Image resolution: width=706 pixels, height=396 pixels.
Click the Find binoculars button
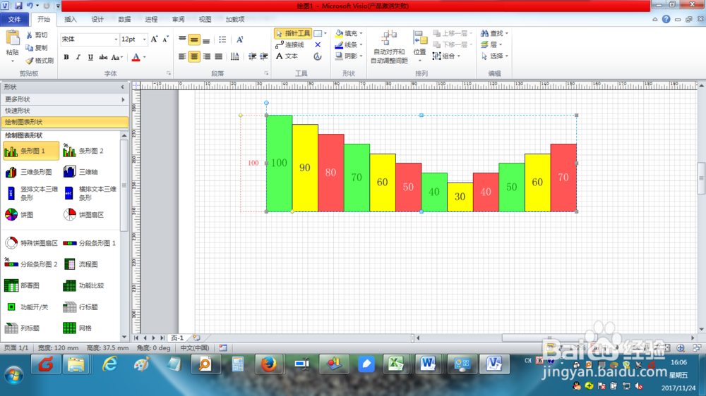(494, 33)
